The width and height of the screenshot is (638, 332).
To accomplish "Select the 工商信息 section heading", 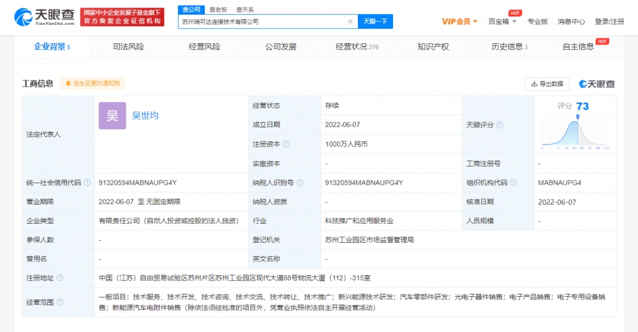I will [38, 83].
